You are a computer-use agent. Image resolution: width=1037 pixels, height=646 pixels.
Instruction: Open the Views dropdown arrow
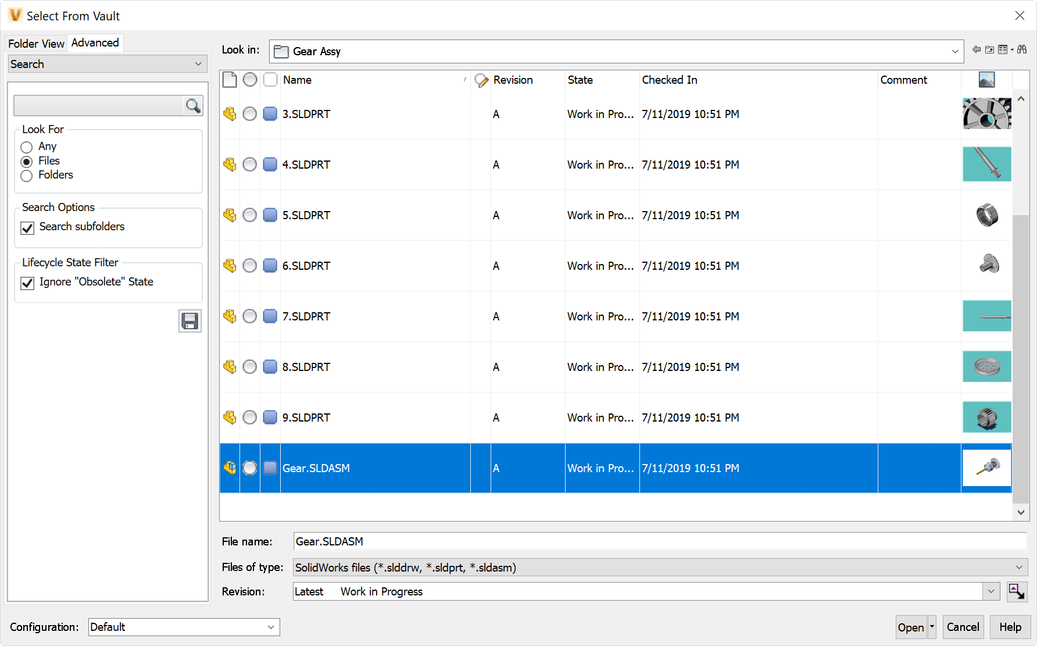coord(1012,49)
